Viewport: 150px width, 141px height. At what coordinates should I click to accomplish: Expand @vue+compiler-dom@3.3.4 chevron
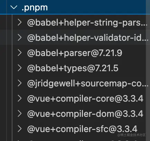click(x=20, y=114)
